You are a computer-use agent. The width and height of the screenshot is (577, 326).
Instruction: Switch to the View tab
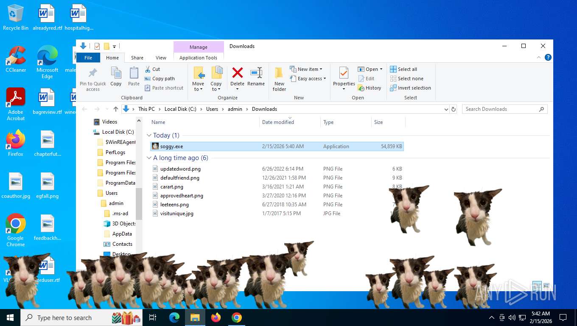point(161,58)
